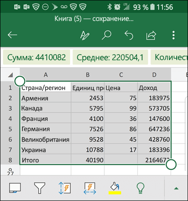The width and height of the screenshot is (188, 201).
Task: Open the share icon
Action: (x=151, y=35)
